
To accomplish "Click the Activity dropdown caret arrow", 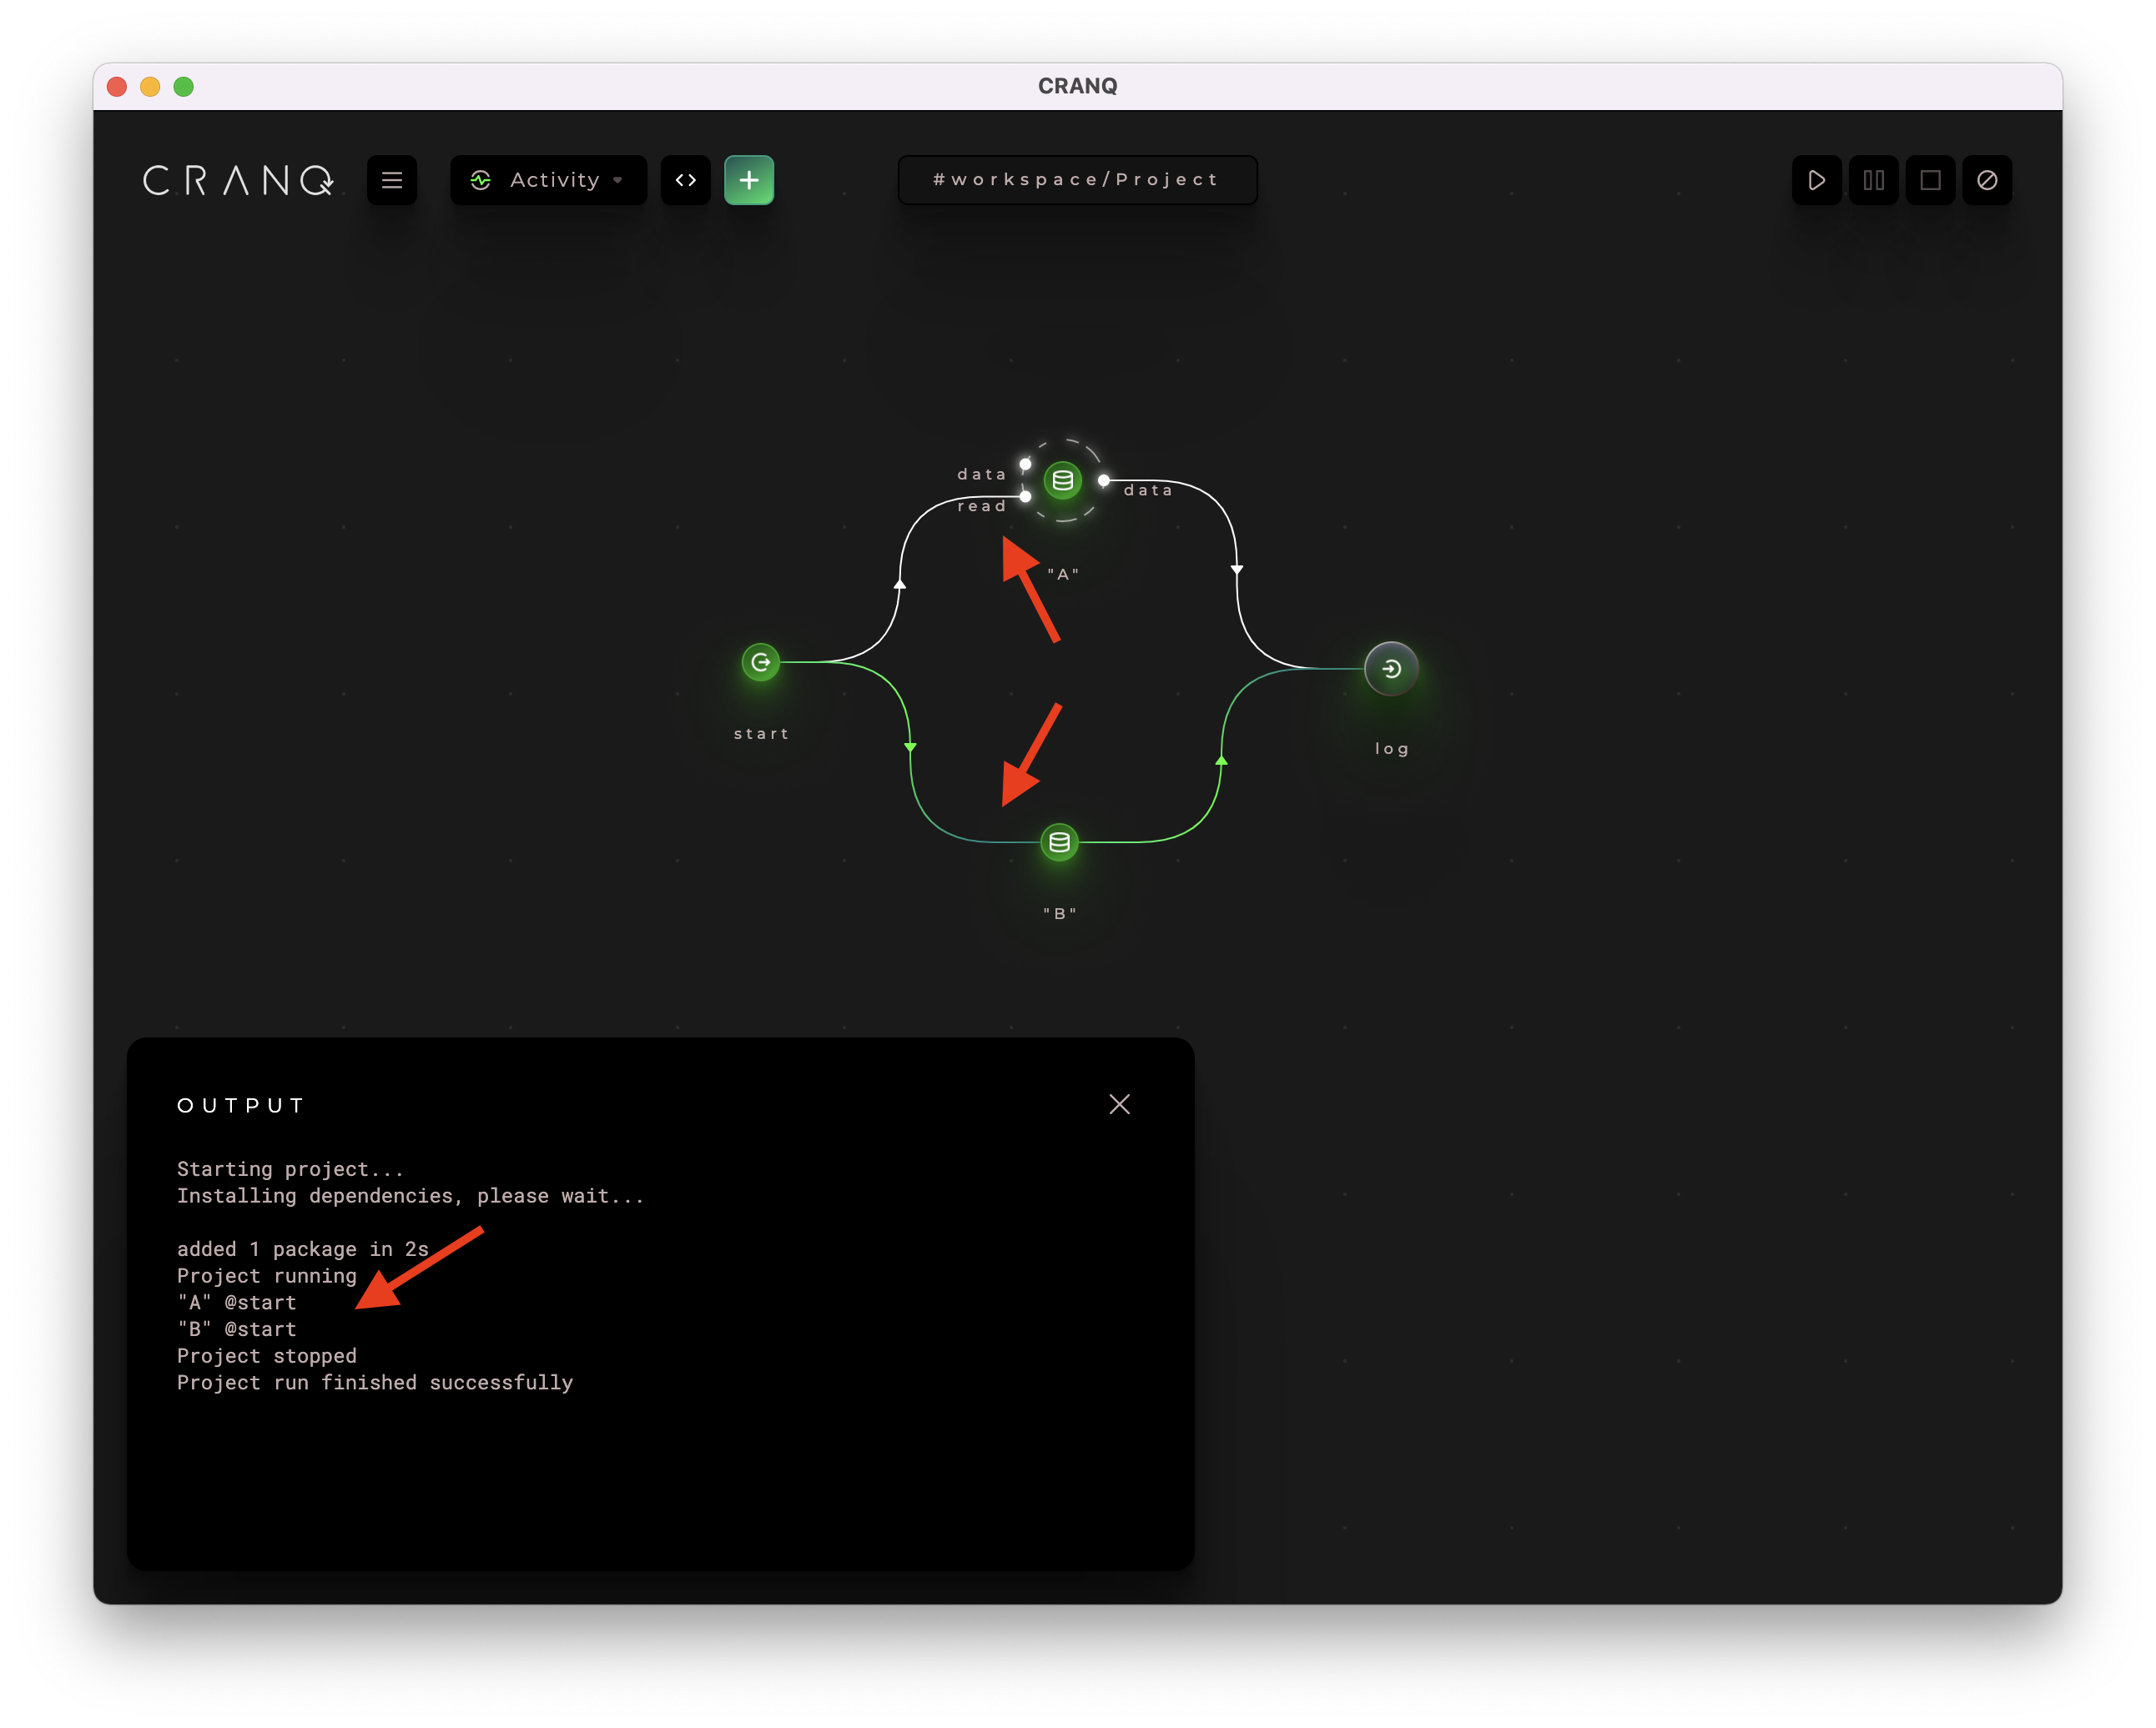I will click(x=618, y=181).
